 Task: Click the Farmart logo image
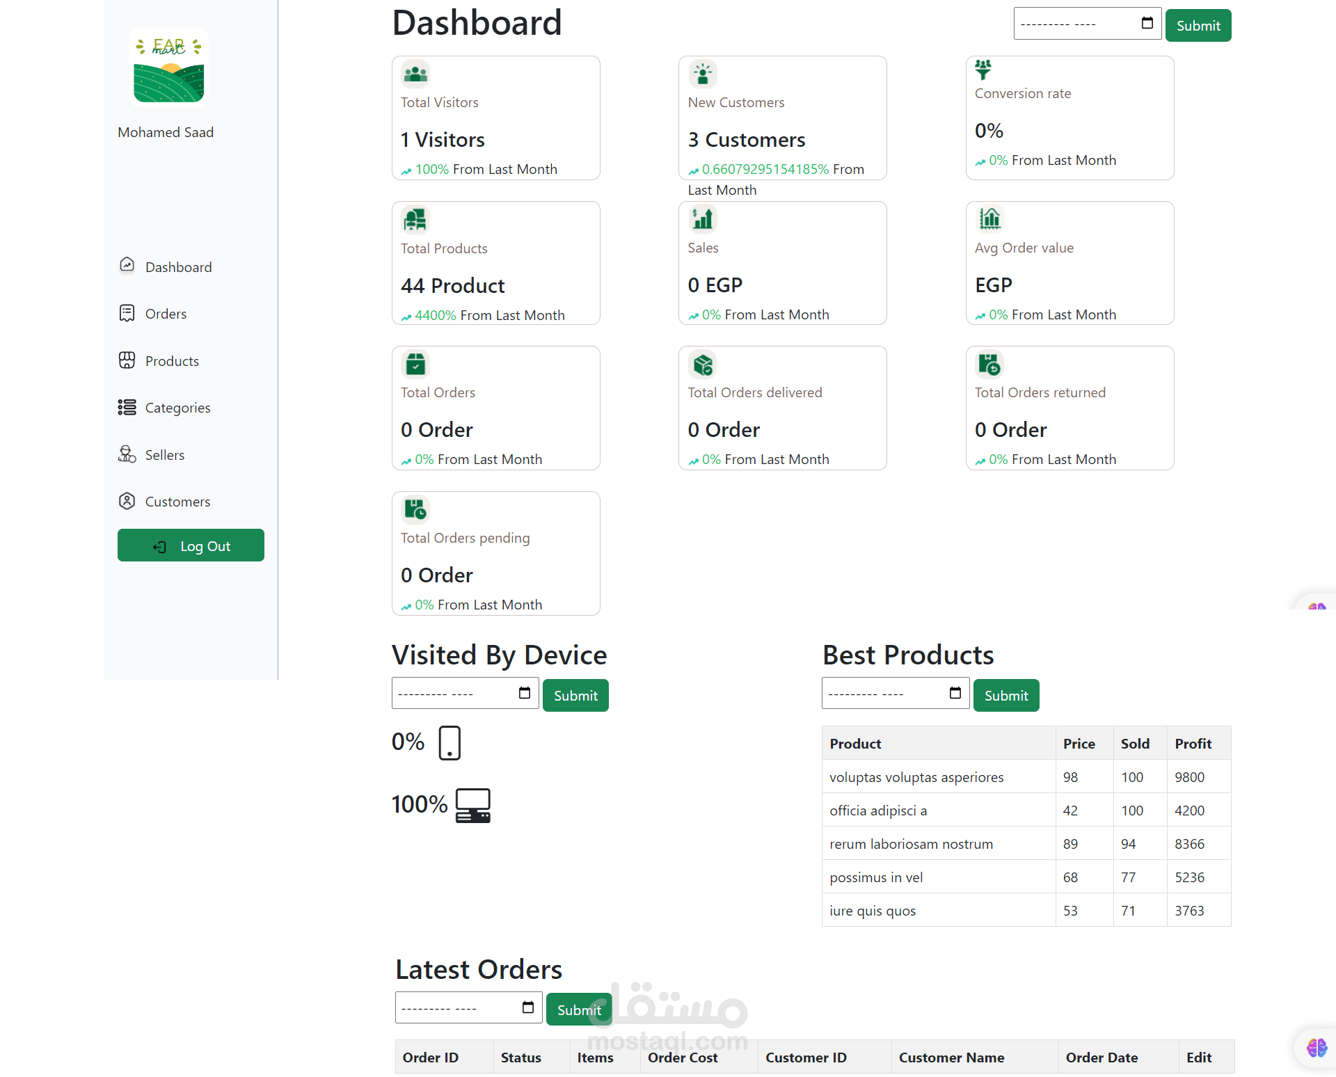(168, 68)
